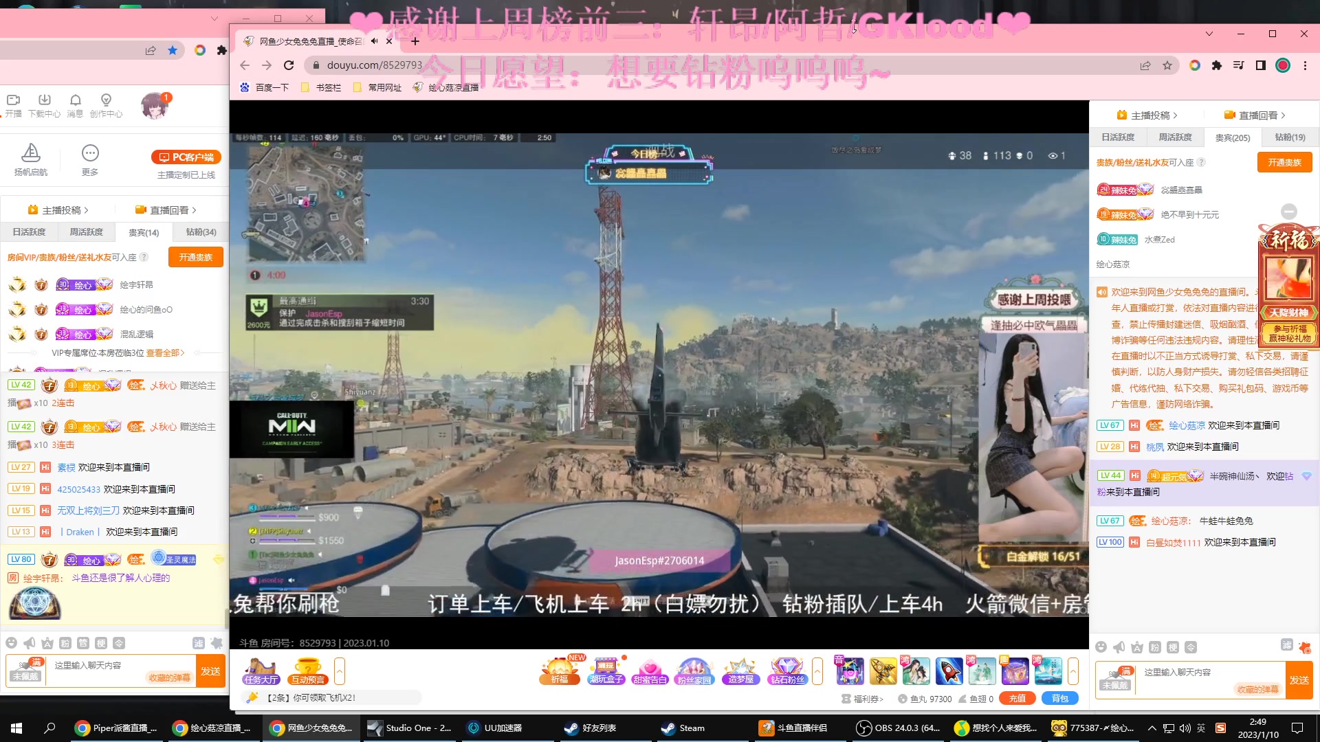Screen dimensions: 1320x742
Task: Click 令 icon in right chat toolbar
Action: (1191, 647)
